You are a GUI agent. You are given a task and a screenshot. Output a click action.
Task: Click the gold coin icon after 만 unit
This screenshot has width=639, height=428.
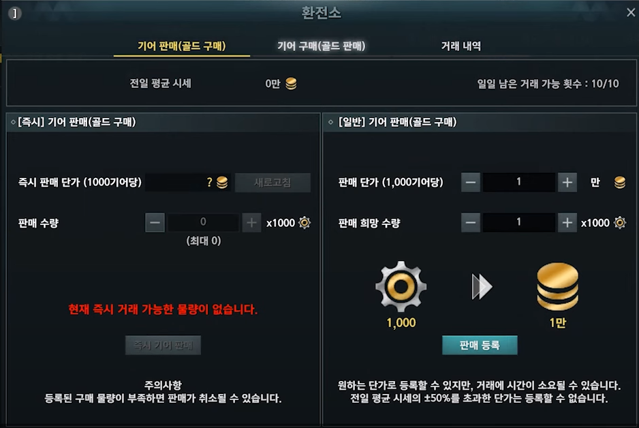click(x=620, y=182)
